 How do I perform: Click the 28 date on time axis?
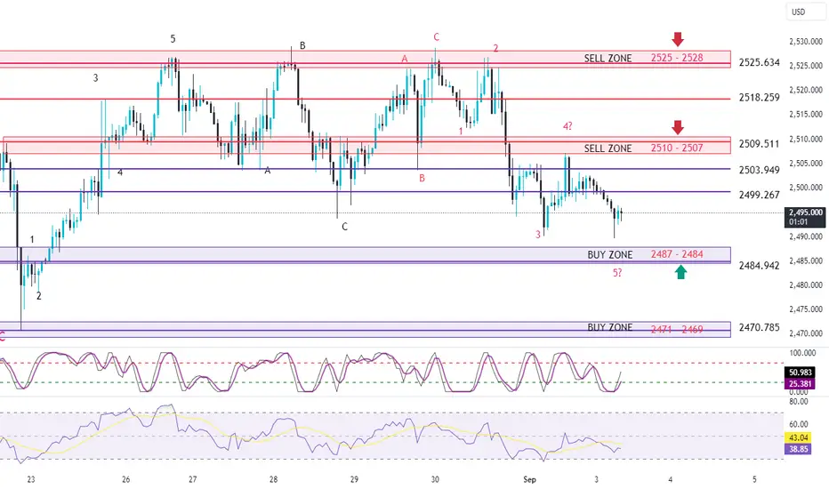tap(273, 479)
